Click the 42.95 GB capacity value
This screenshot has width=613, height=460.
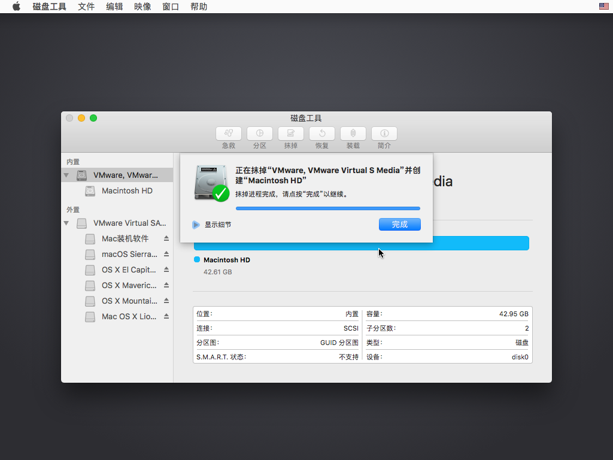514,314
